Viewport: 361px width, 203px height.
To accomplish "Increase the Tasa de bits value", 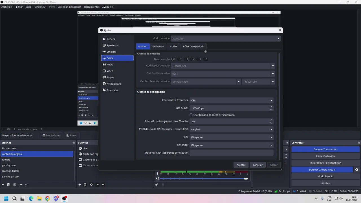I will [x=271, y=107].
